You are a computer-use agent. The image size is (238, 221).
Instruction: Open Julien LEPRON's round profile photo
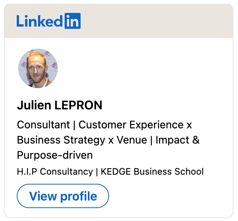click(x=38, y=68)
